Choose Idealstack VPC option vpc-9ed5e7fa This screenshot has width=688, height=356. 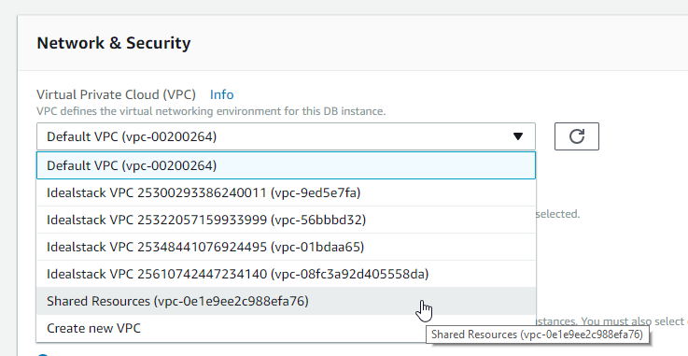(x=286, y=192)
